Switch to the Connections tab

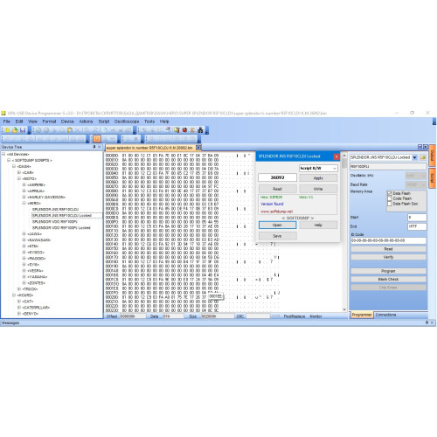coord(385,315)
